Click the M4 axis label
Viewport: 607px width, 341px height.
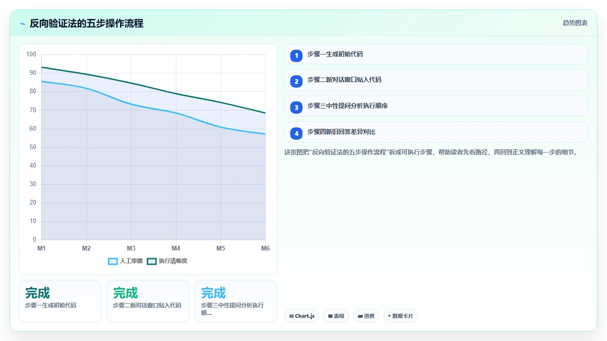(x=176, y=248)
